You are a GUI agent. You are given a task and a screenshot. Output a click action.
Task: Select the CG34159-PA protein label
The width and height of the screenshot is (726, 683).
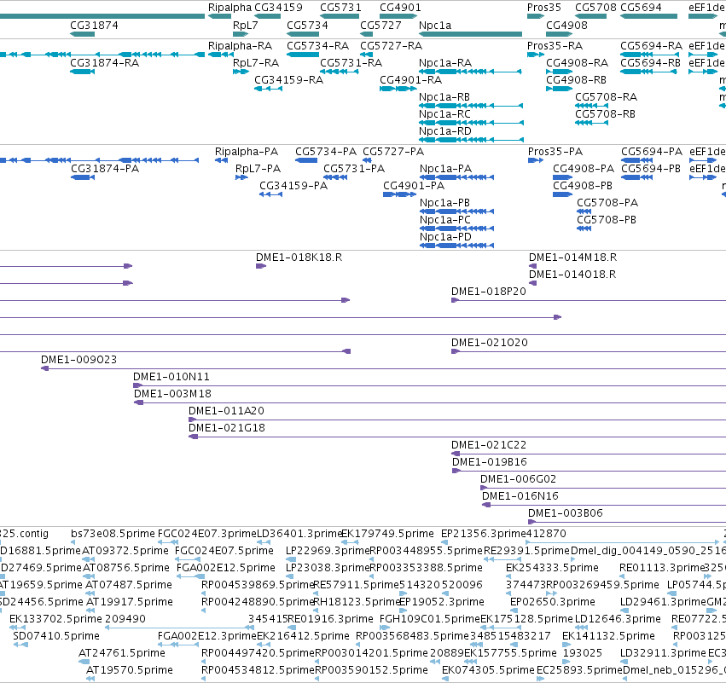click(x=293, y=186)
